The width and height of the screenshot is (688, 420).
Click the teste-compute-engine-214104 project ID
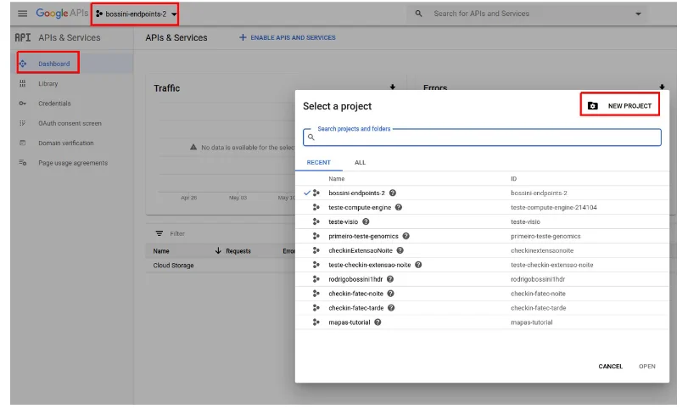click(554, 208)
